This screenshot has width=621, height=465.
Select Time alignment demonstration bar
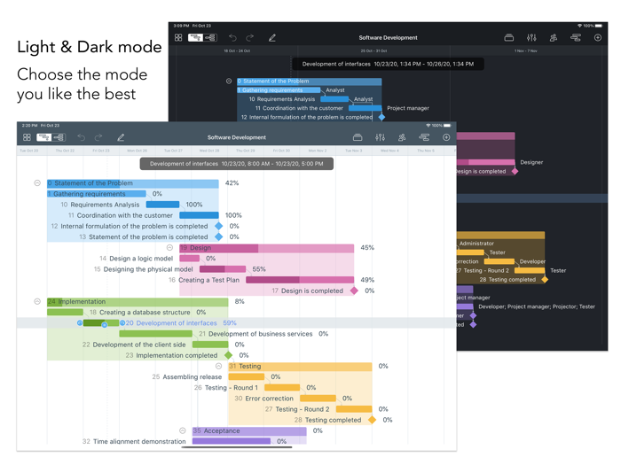pos(232,441)
